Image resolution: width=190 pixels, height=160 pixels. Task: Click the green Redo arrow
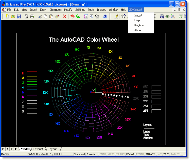78,16
